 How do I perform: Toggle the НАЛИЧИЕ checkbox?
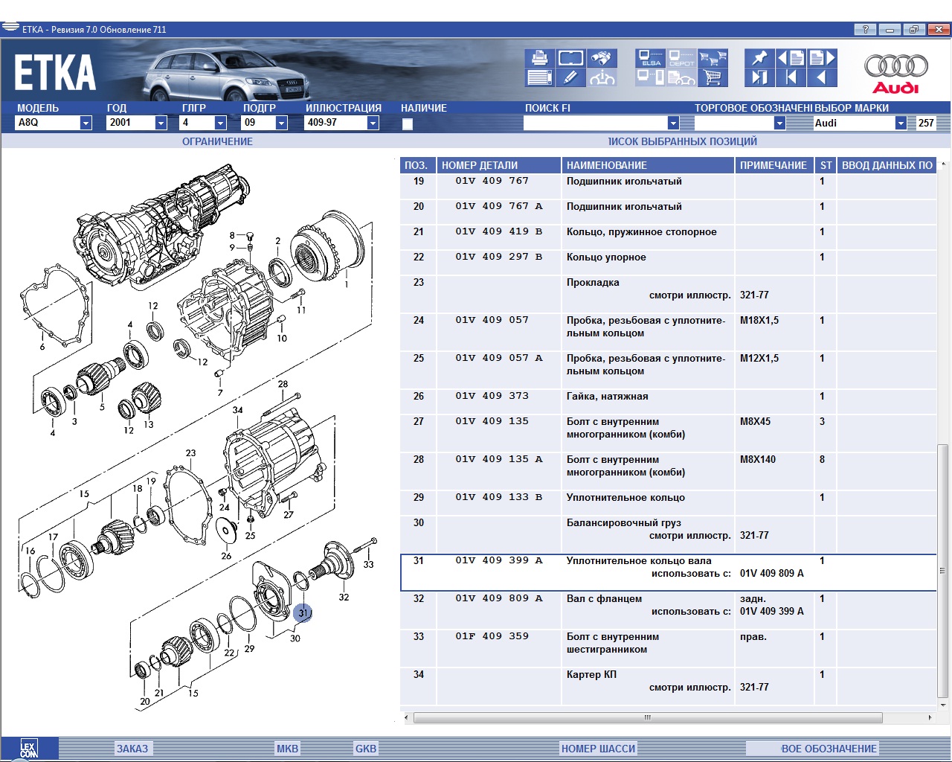click(x=407, y=124)
